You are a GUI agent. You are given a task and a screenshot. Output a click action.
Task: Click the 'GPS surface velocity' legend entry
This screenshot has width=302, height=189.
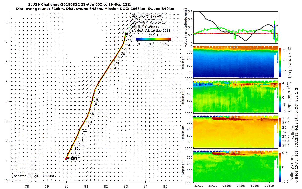click(147, 19)
